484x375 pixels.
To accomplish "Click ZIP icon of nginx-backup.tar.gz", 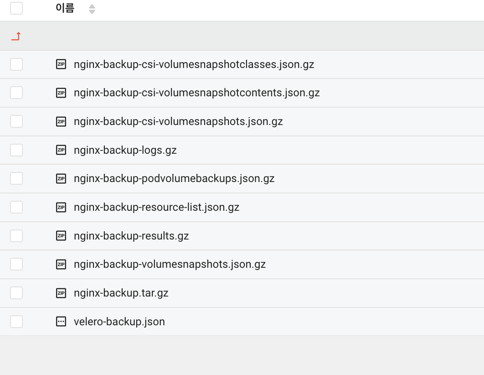I will pyautogui.click(x=61, y=293).
